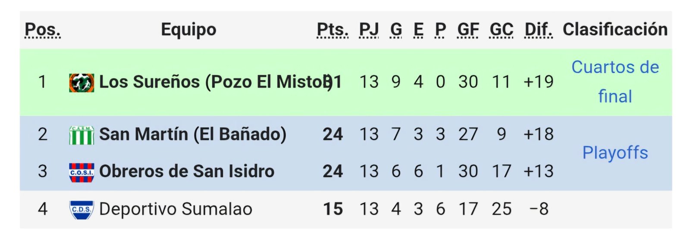Open the Playoffs link
This screenshot has width=690, height=241.
[x=615, y=153]
